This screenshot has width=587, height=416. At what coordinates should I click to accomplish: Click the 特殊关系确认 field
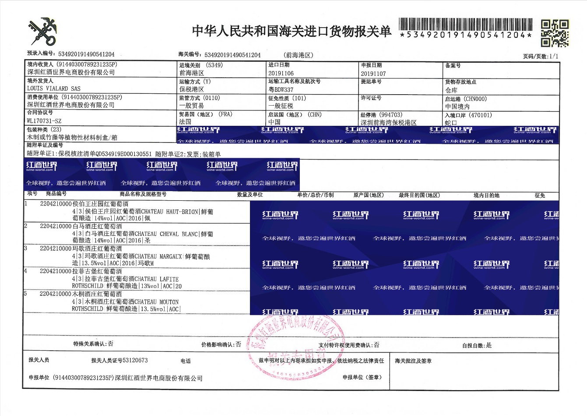click(93, 344)
